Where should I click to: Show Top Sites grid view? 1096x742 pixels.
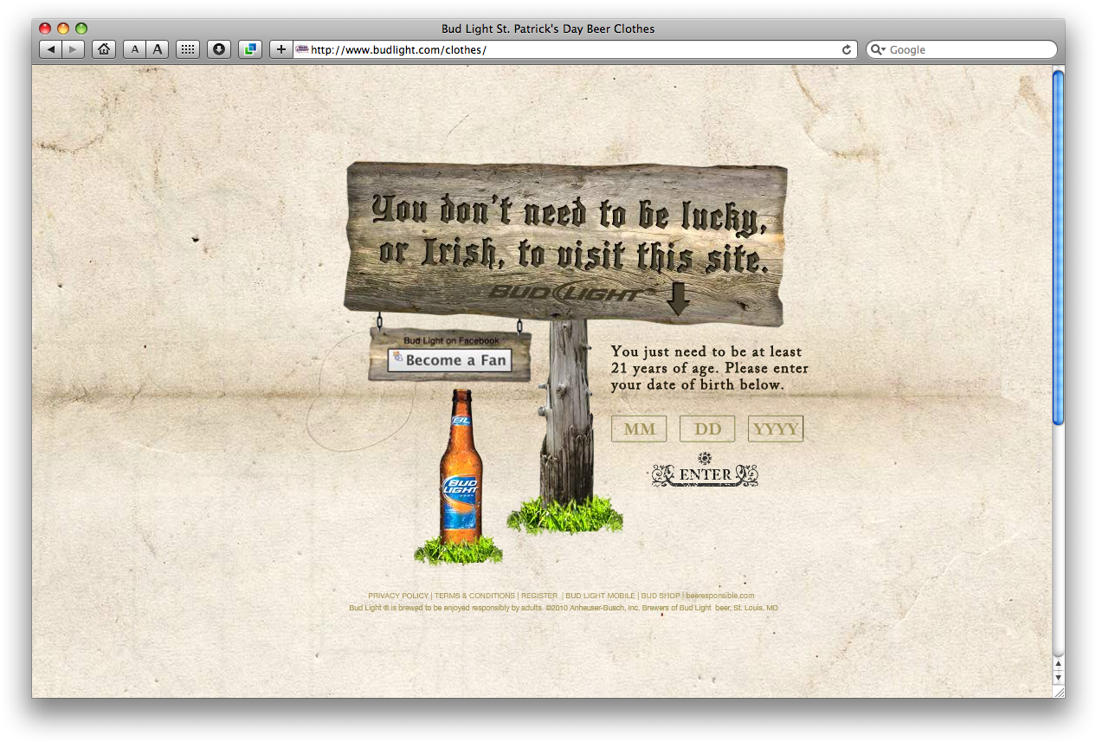(188, 49)
